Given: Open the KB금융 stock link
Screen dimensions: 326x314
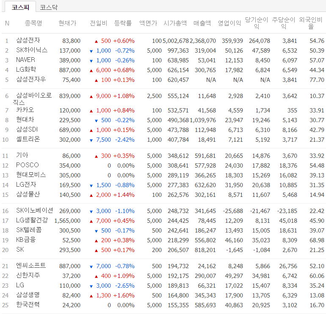Looking at the screenshot, I should [26, 240].
